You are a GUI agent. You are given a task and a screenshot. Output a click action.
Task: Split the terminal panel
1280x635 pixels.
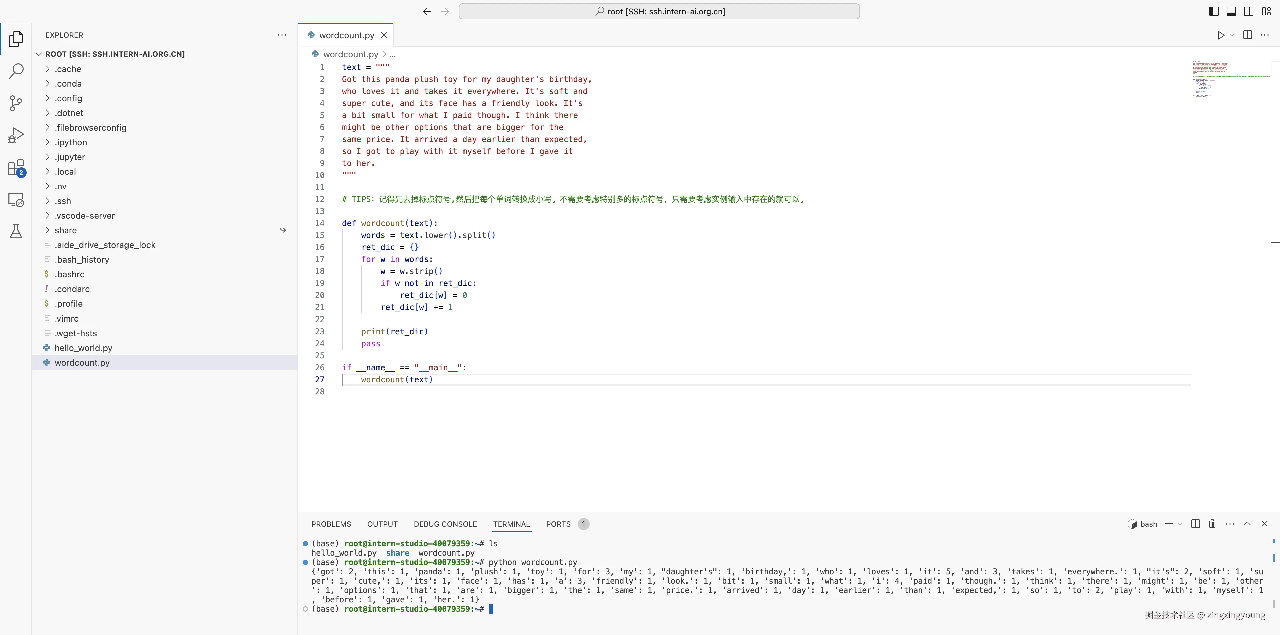click(1196, 524)
